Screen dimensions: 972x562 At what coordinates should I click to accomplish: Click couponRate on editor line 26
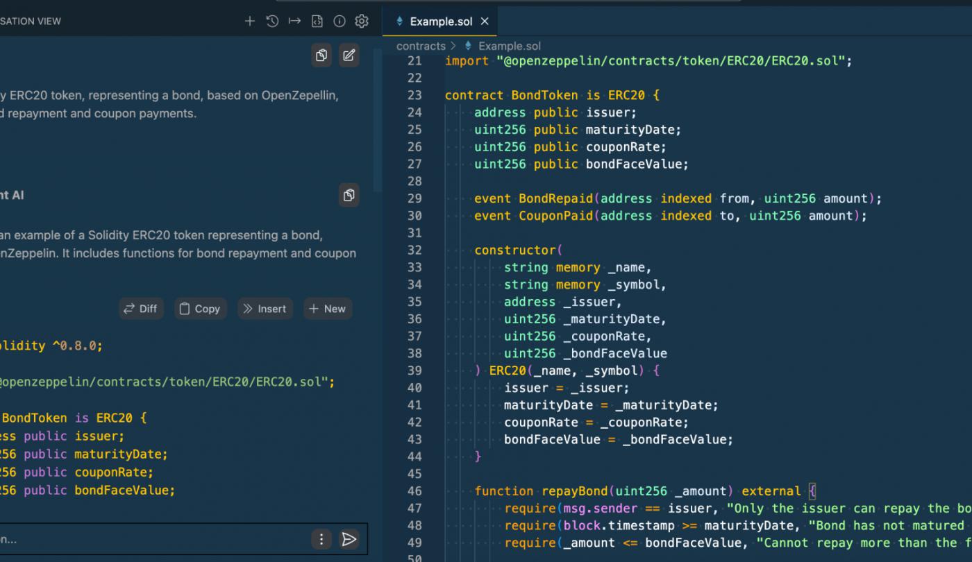623,147
